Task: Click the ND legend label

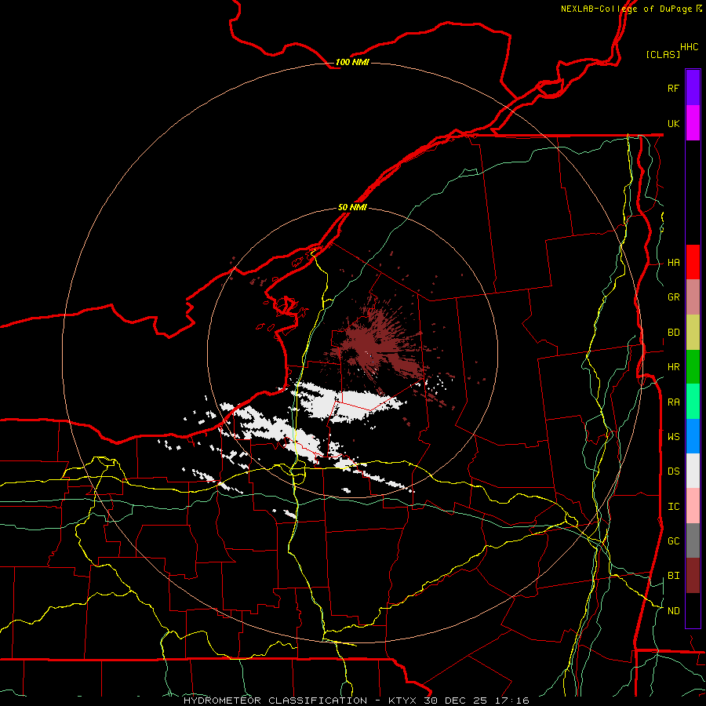Action: tap(673, 611)
